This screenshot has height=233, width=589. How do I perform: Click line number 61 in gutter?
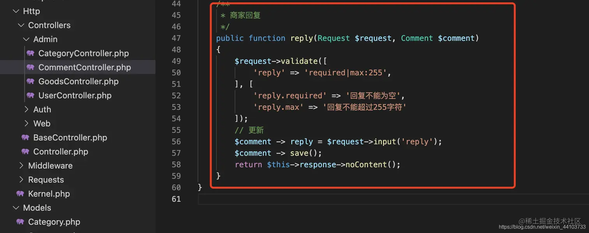176,199
